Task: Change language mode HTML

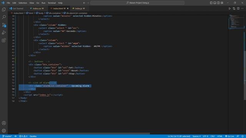Action: pos(219,136)
